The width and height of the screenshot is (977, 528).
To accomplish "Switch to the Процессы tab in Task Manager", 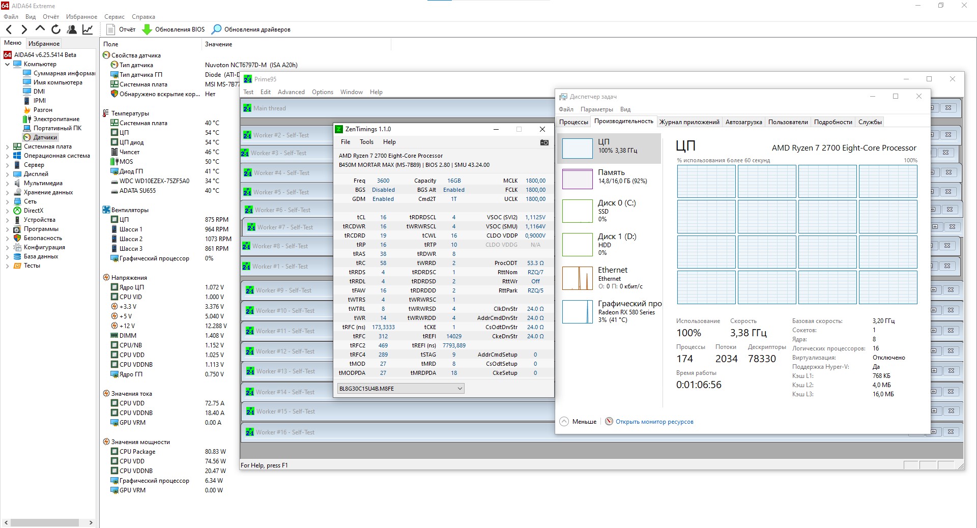I will point(573,122).
